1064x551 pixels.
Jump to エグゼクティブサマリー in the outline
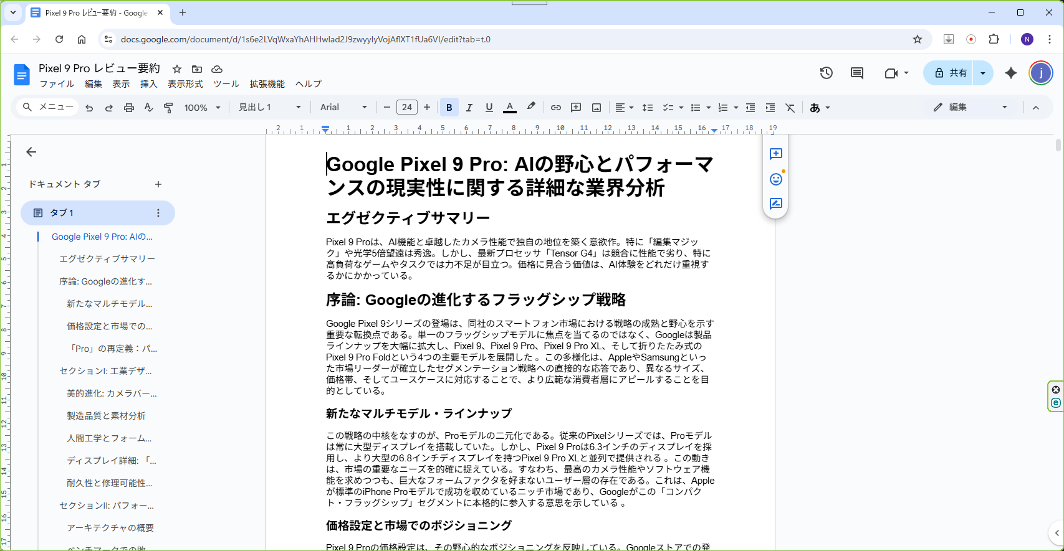click(107, 259)
